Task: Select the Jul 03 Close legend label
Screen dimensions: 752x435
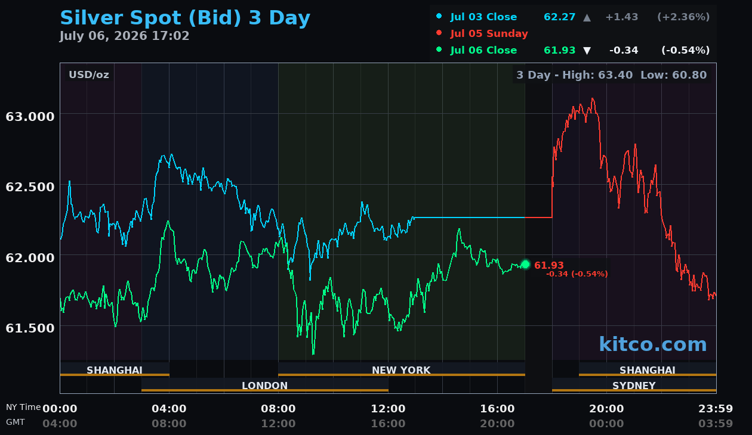Action: (x=483, y=17)
